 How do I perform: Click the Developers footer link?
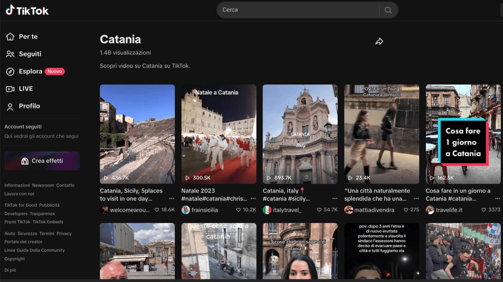[16, 213]
